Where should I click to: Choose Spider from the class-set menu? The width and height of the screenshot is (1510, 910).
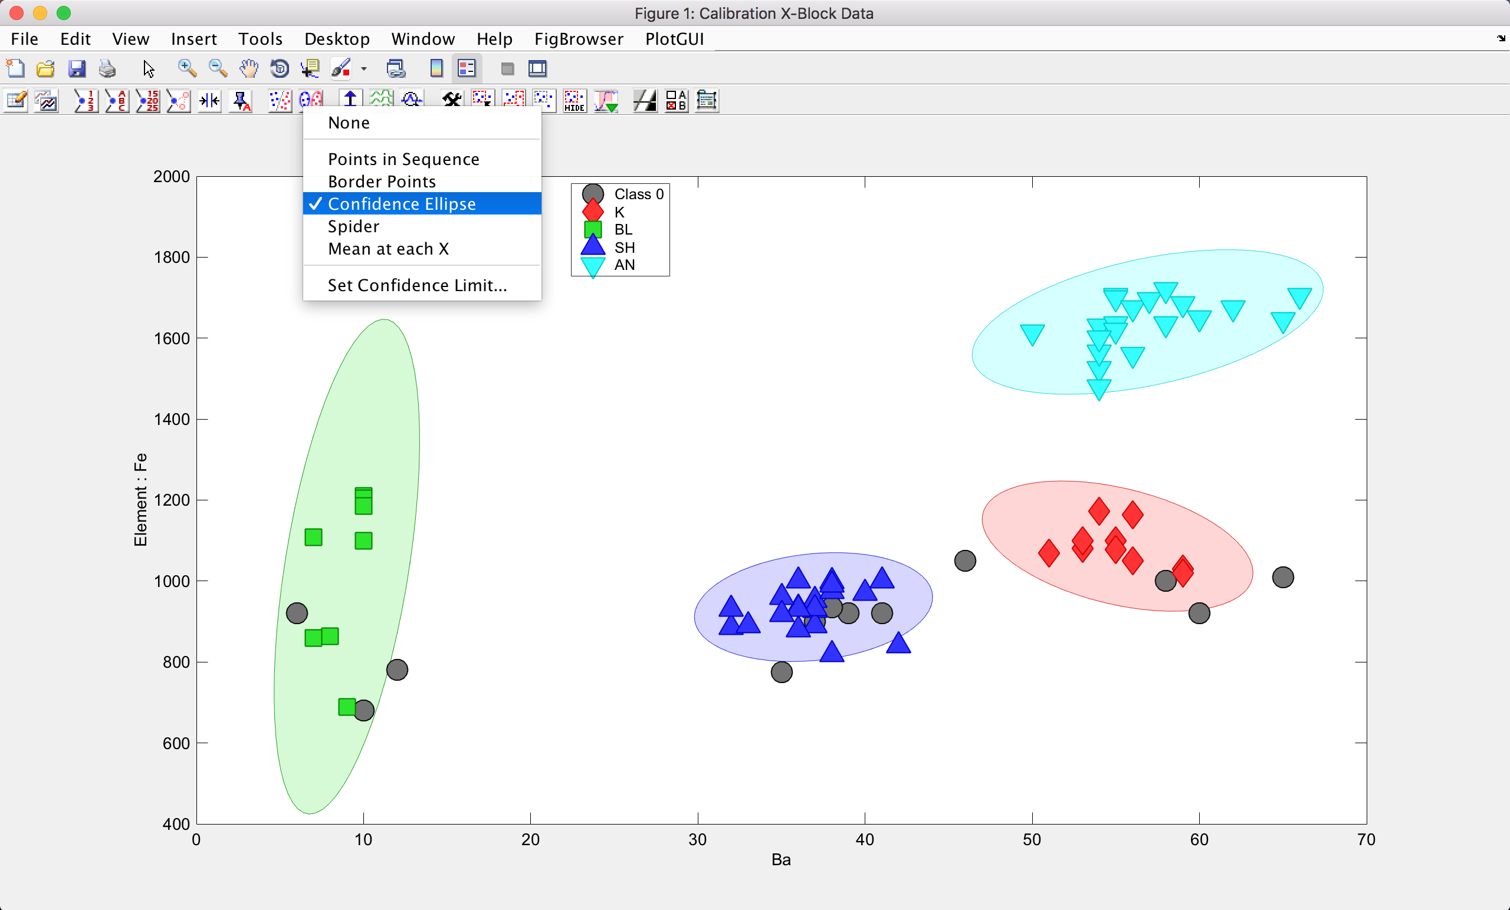(x=353, y=226)
